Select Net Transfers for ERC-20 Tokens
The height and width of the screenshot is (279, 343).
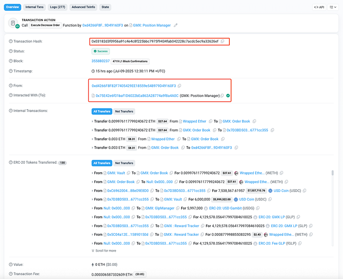[124, 163]
